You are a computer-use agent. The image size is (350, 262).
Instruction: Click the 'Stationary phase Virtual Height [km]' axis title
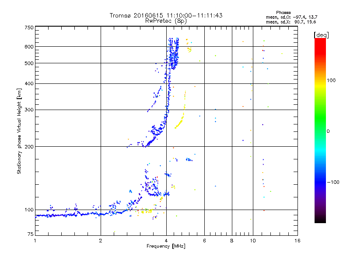click(x=19, y=131)
